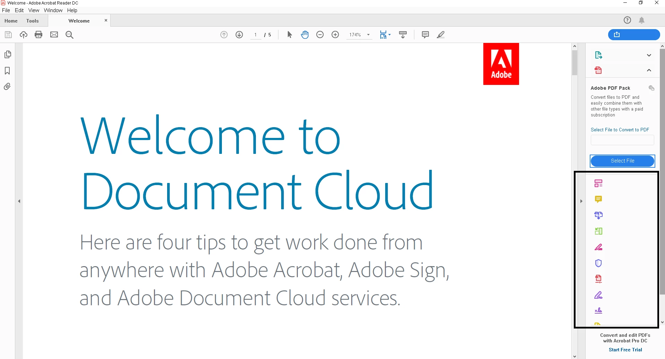The width and height of the screenshot is (665, 359).
Task: Click the page number field
Action: 256,35
